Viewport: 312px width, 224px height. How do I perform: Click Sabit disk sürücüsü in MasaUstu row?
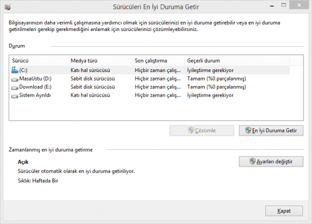[x=93, y=79]
